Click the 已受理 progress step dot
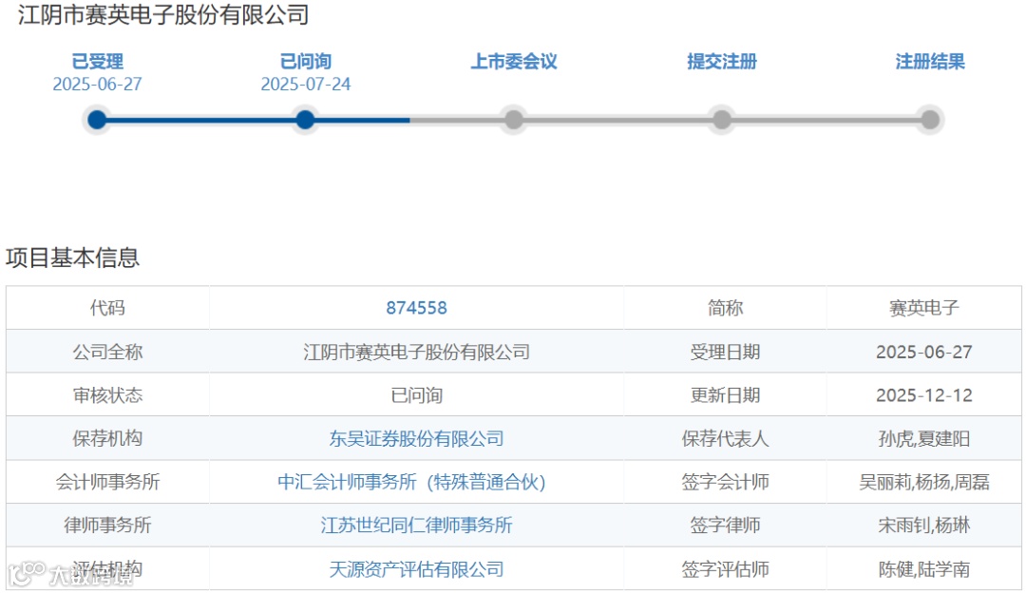 (97, 120)
